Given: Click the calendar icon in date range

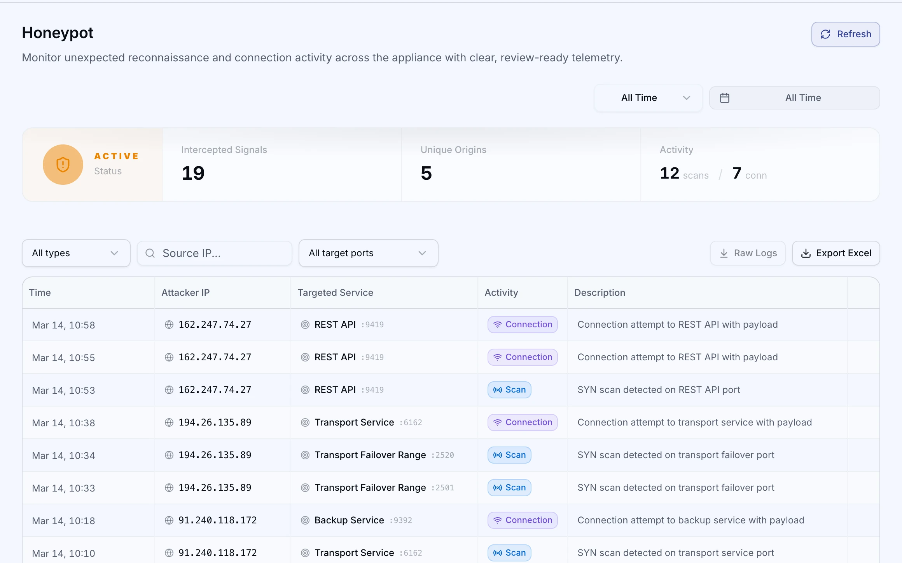Looking at the screenshot, I should 725,98.
